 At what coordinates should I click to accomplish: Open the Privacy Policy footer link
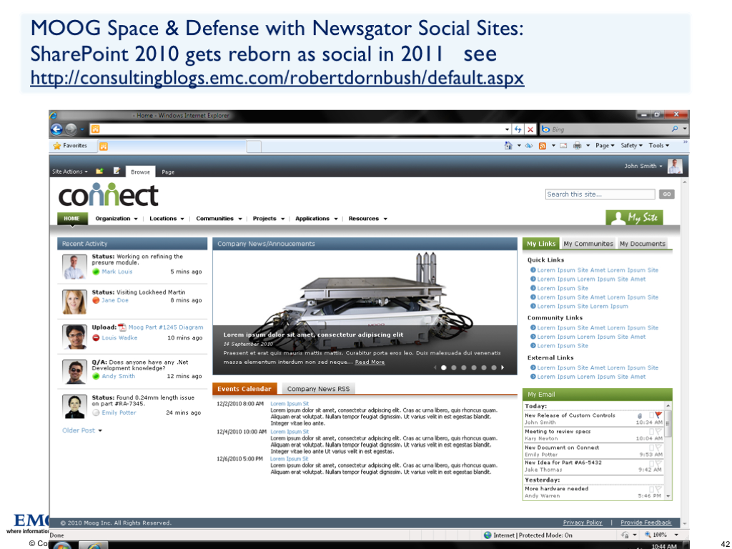coord(583,523)
